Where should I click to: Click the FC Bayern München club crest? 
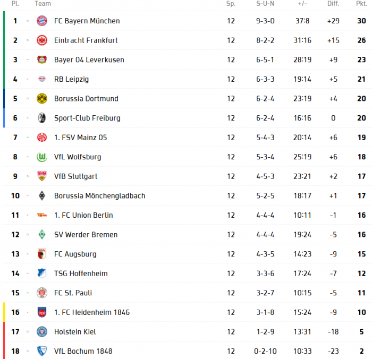[x=42, y=21]
